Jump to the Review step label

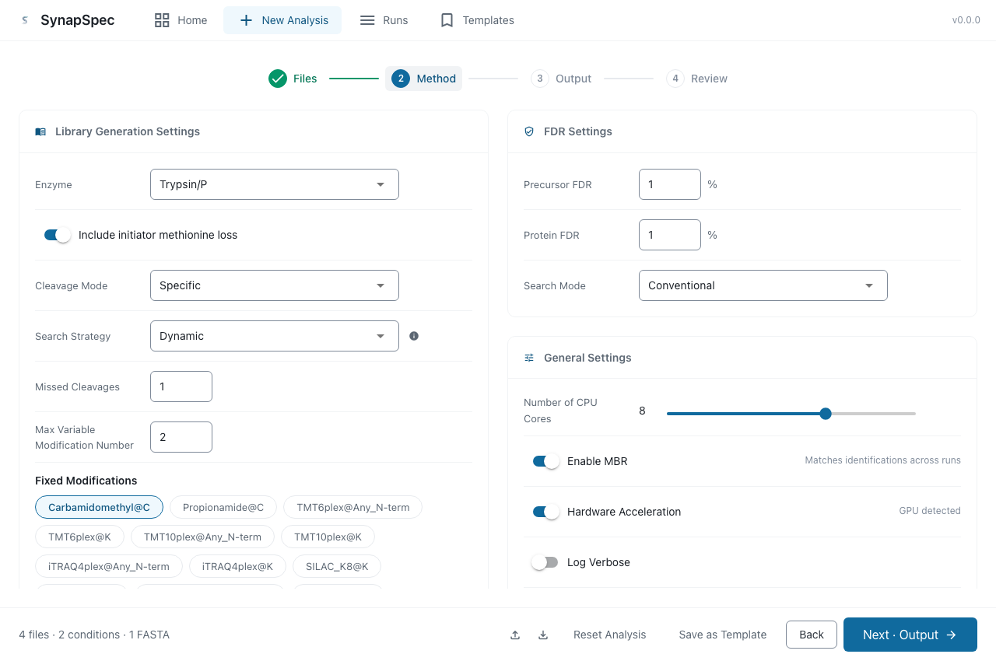click(709, 79)
